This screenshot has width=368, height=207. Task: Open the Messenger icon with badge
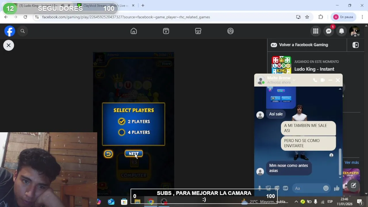[x=329, y=31]
